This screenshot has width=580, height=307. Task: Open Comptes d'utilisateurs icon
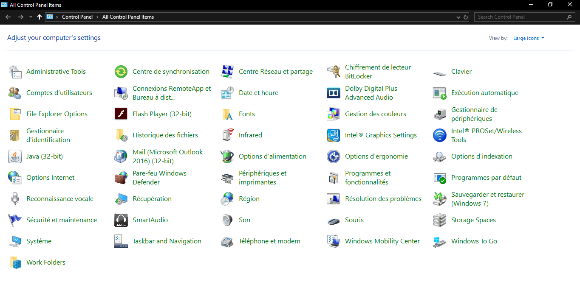[15, 93]
